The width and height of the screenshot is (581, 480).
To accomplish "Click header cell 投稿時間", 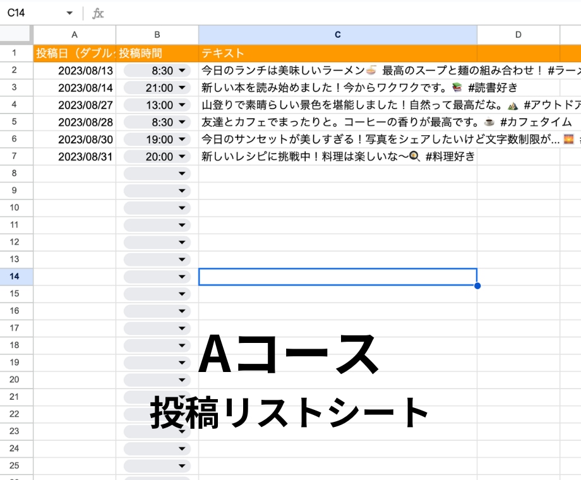I will [x=157, y=54].
